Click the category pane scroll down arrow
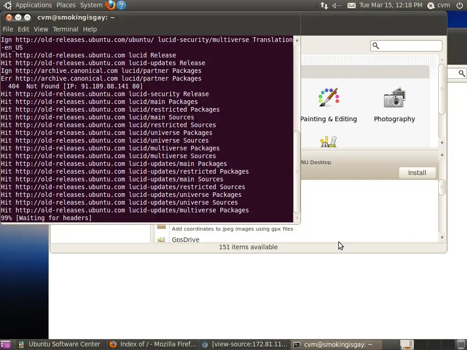The height and width of the screenshot is (350, 467). click(x=442, y=143)
